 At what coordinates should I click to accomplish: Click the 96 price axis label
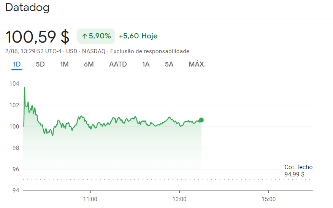pyautogui.click(x=16, y=169)
